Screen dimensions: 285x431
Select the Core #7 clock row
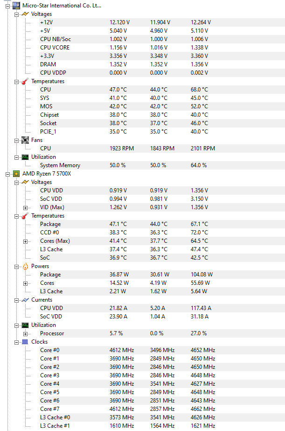tap(162, 409)
